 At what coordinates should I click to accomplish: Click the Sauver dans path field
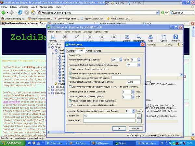[x=109, y=116]
